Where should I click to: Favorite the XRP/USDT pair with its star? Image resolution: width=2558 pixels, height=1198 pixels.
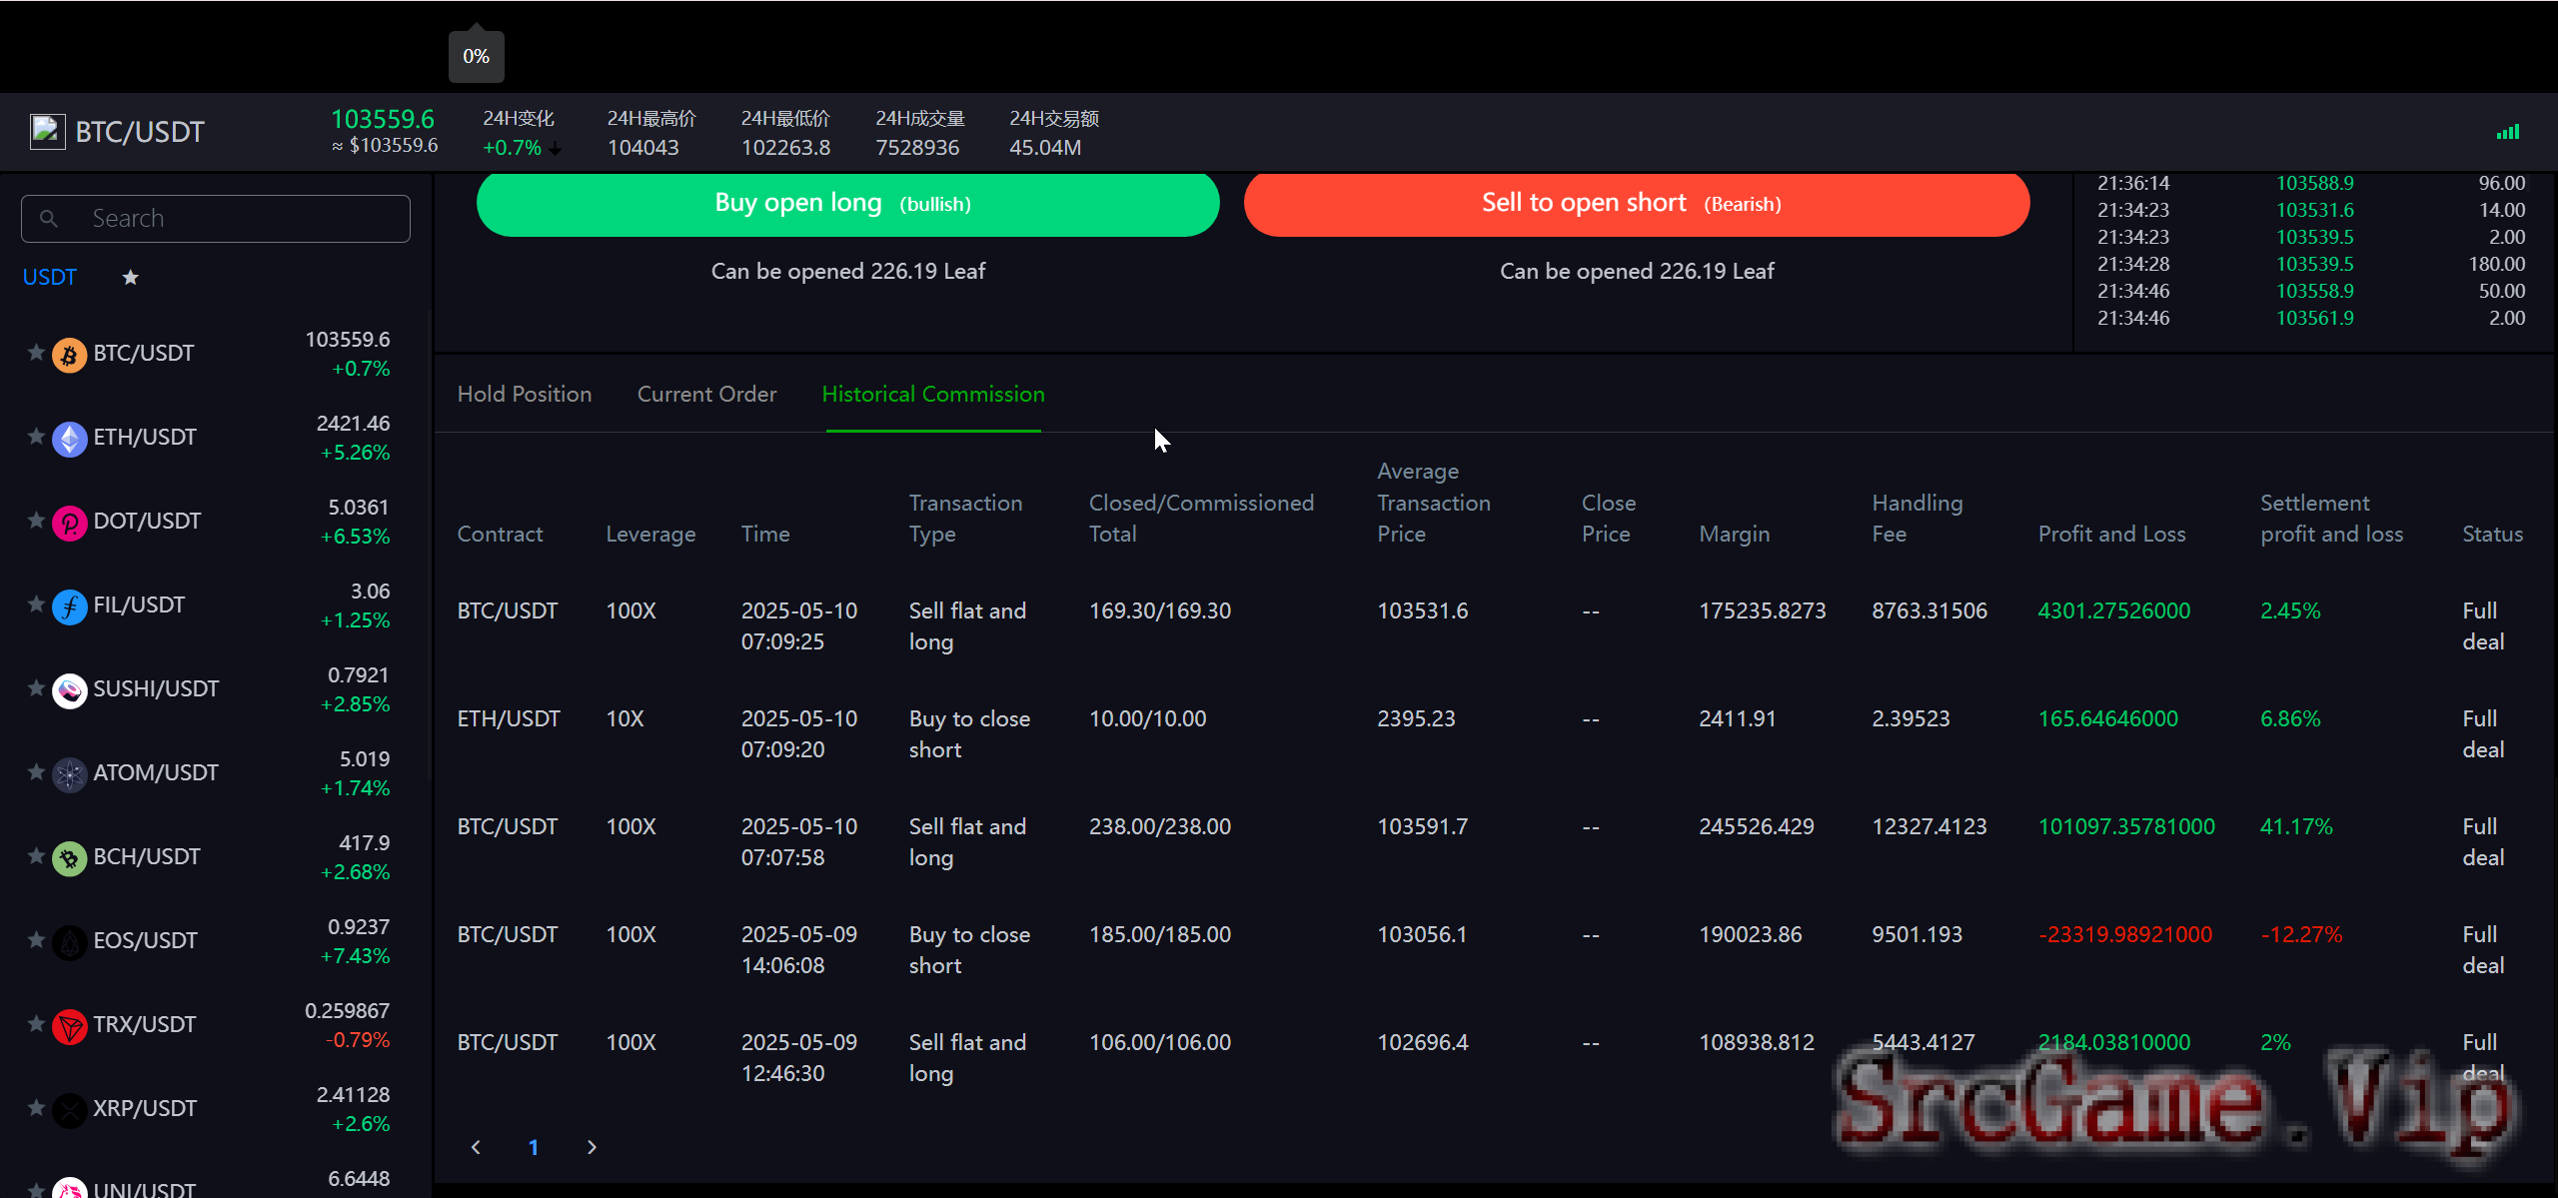pyautogui.click(x=36, y=1108)
